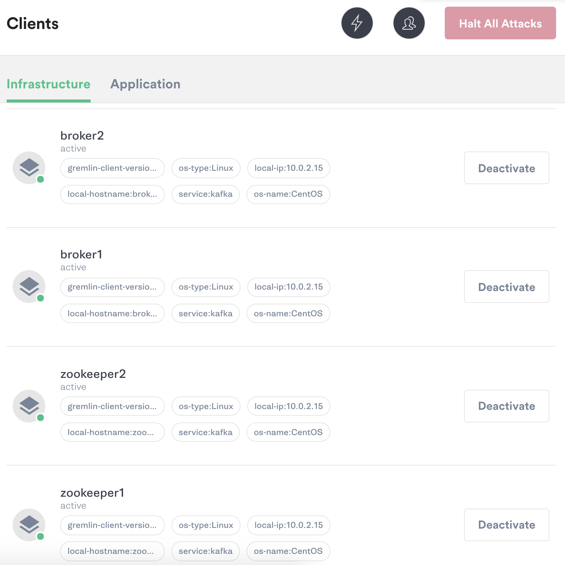Image resolution: width=565 pixels, height=565 pixels.
Task: Open the team members icon
Action: (x=409, y=23)
